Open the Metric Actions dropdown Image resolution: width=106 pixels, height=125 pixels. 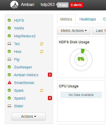[x=74, y=31]
